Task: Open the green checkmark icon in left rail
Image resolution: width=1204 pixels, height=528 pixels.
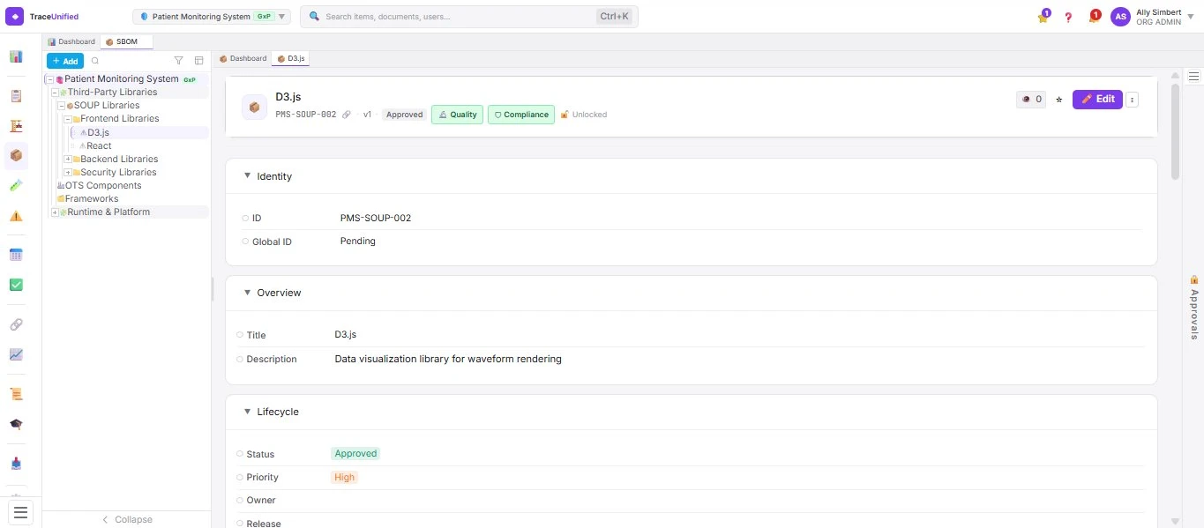Action: coord(16,285)
